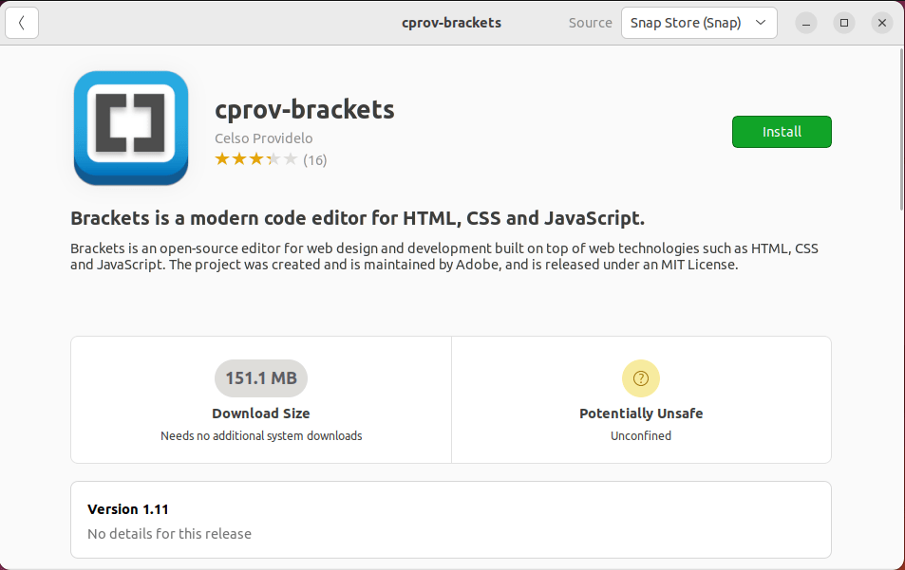Select the Source label in the header
Image resolution: width=905 pixels, height=570 pixels.
590,22
